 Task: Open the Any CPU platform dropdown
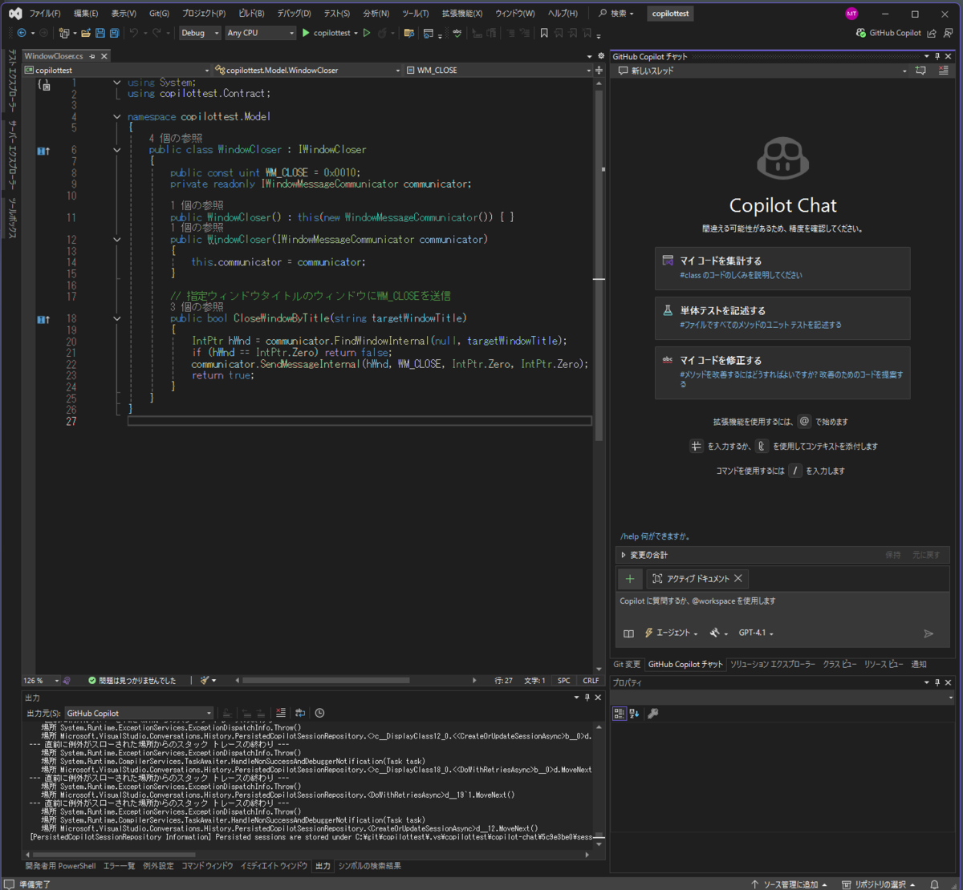tap(261, 33)
